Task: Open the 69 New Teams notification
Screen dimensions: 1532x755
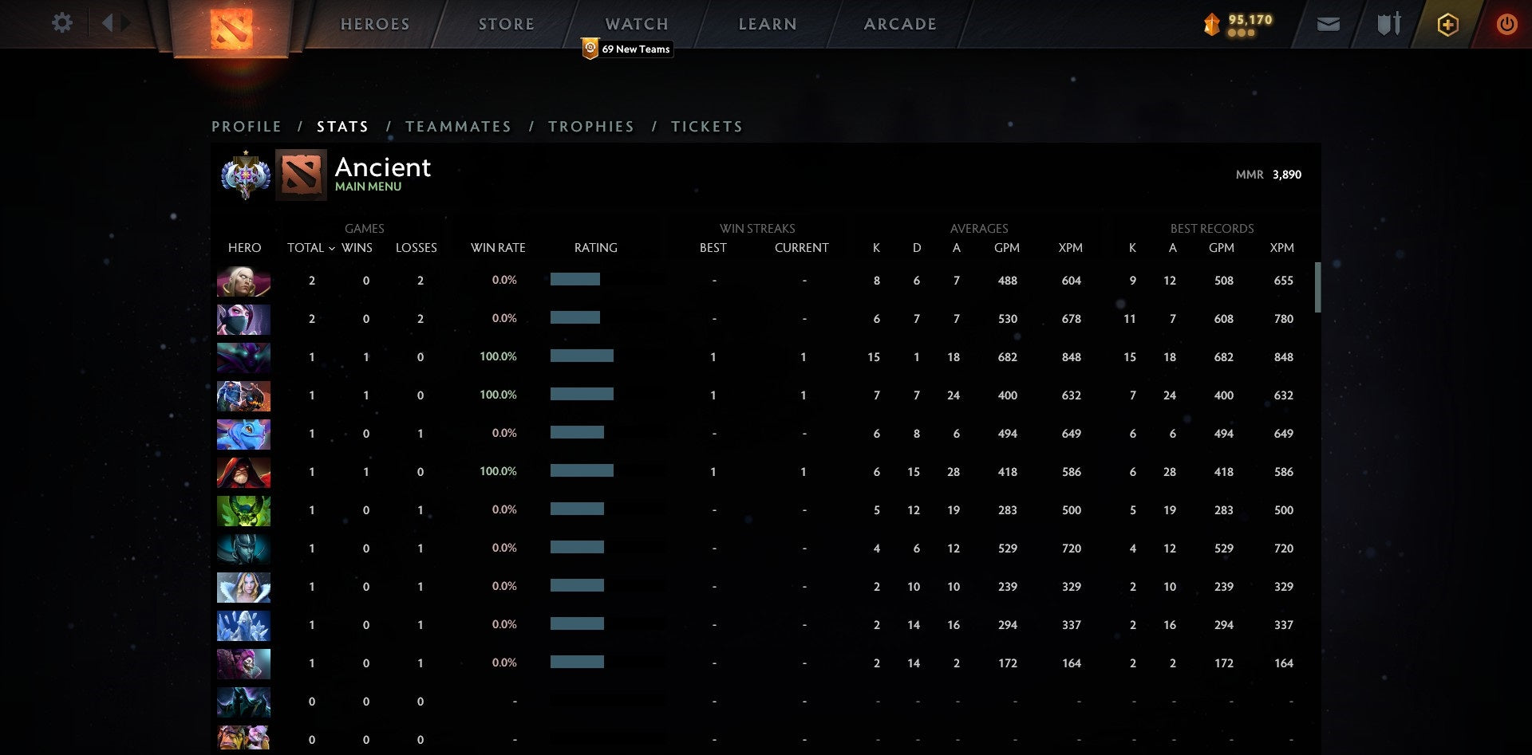Action: point(628,49)
